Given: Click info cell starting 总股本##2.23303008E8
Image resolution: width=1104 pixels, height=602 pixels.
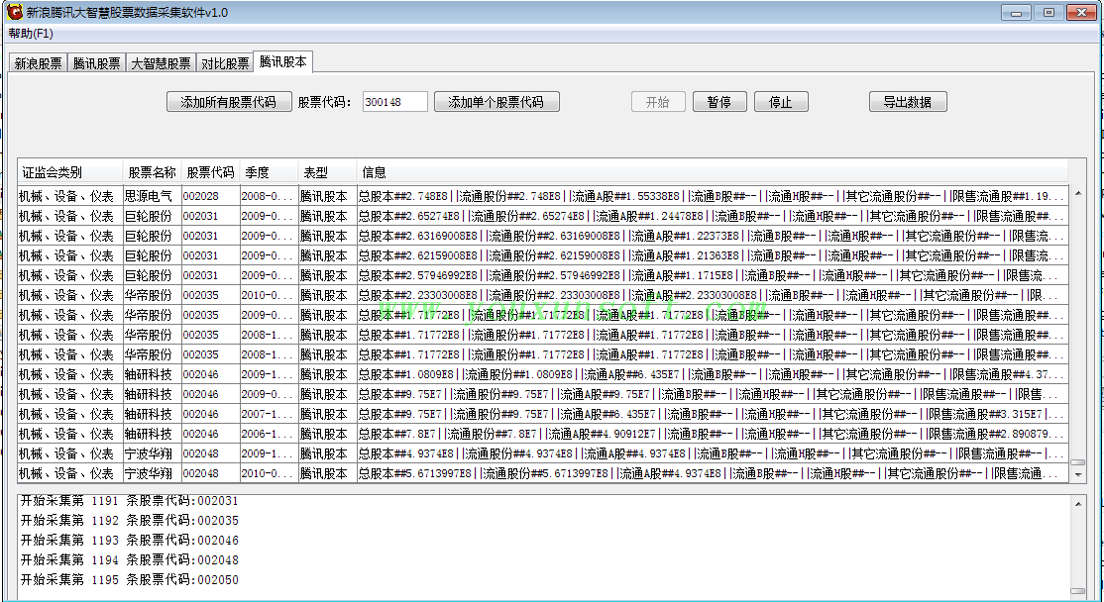Looking at the screenshot, I should 713,295.
